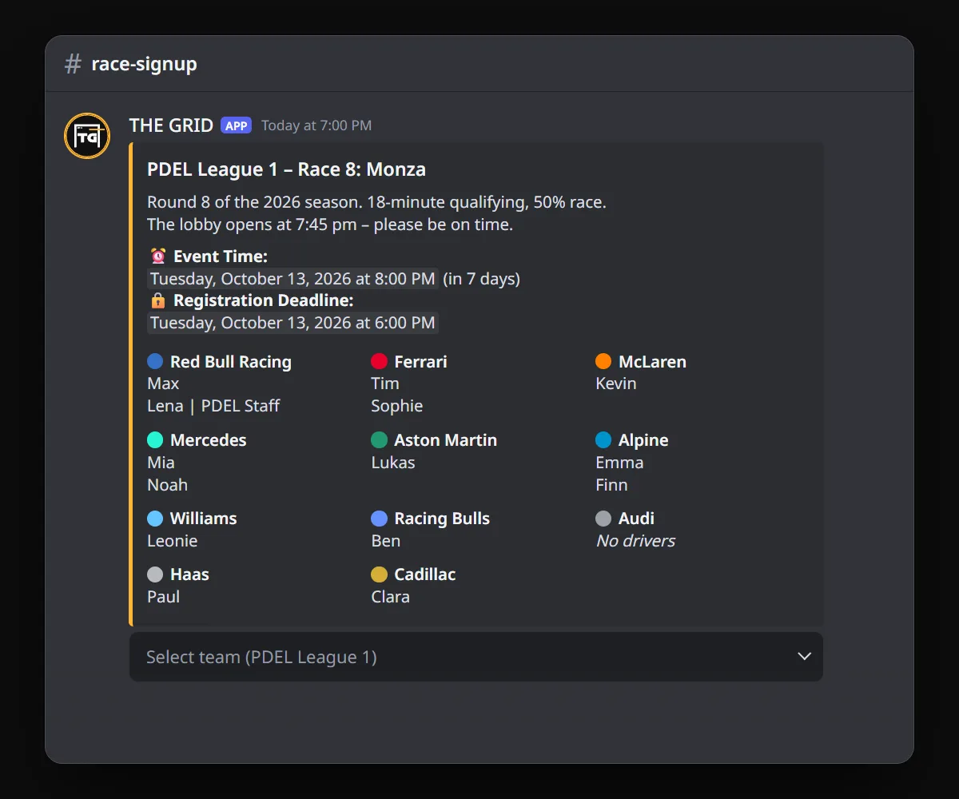Open the Select team dropdown

point(476,657)
